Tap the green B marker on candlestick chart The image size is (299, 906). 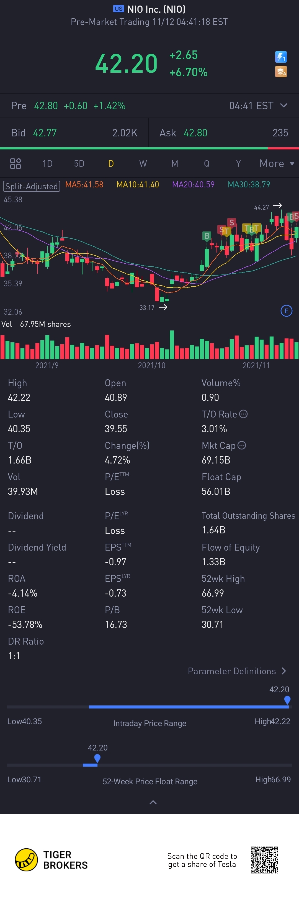coord(207,236)
